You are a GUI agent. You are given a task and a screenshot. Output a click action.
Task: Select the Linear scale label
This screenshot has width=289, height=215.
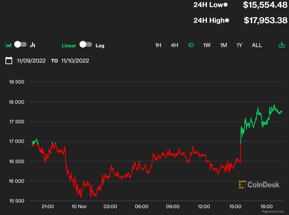69,46
